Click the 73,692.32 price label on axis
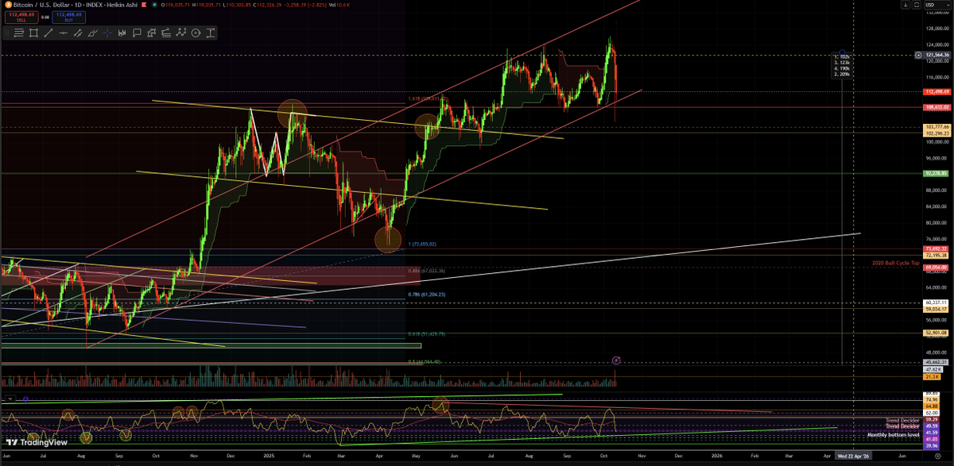 (937, 249)
